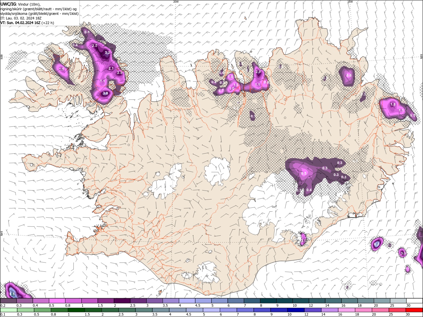Select upper legend swatch between 0.3 and 0.4
The image size is (423, 317).
[x=24, y=300]
